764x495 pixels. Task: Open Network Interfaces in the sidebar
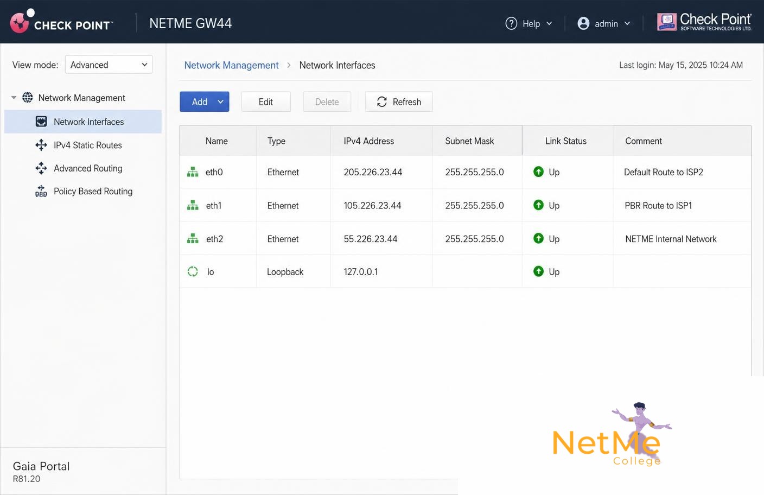coord(83,122)
